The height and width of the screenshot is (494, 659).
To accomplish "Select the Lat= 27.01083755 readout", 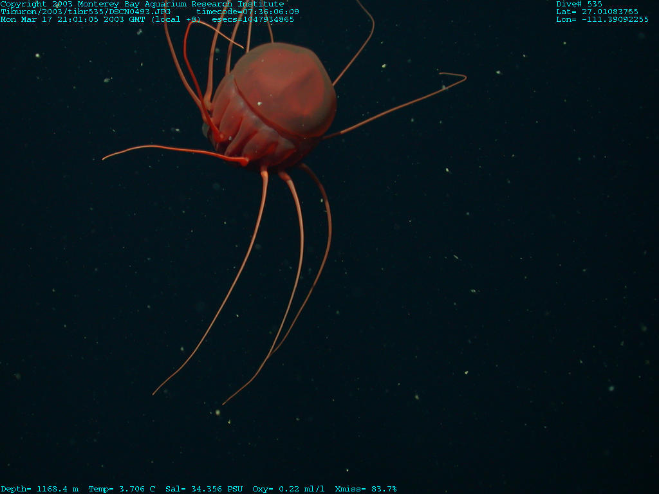I will (597, 12).
